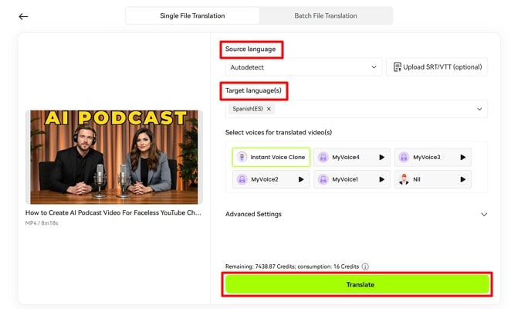
Task: Play the Nil voice preview
Action: click(x=462, y=179)
